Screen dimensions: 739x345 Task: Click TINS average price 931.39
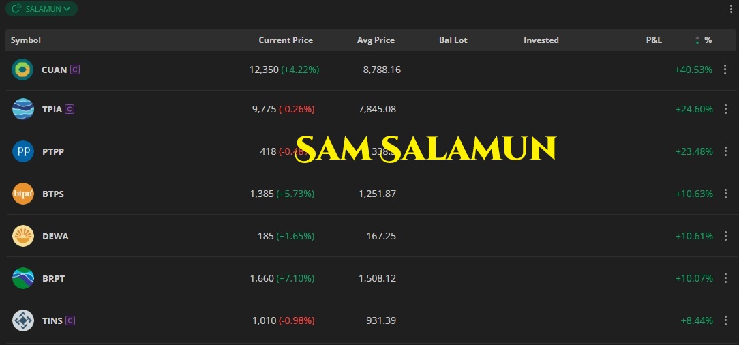point(381,320)
